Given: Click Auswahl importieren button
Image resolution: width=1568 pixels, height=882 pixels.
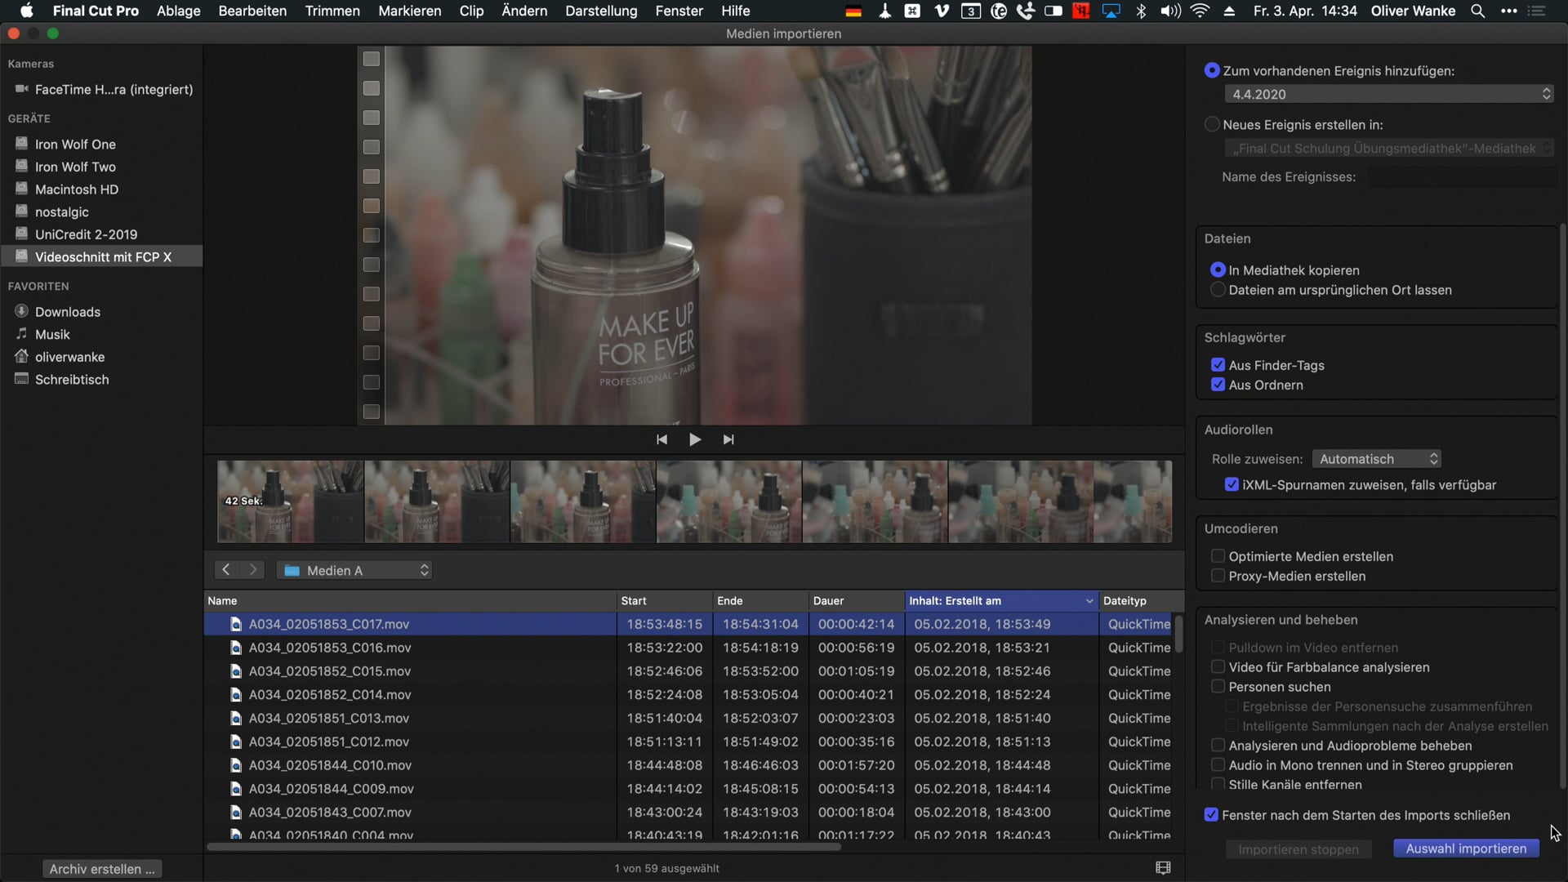Looking at the screenshot, I should 1466,849.
